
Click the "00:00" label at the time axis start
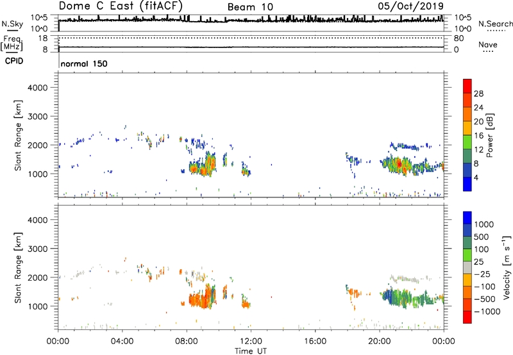pos(58,342)
